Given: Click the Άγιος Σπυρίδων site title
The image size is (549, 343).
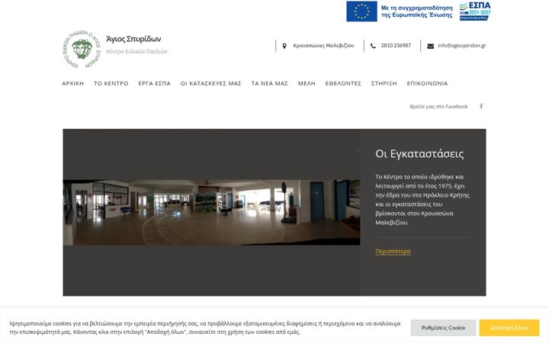Looking at the screenshot, I should click(x=133, y=39).
